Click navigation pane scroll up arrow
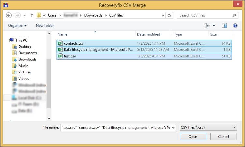245x147 pixels. [49, 33]
